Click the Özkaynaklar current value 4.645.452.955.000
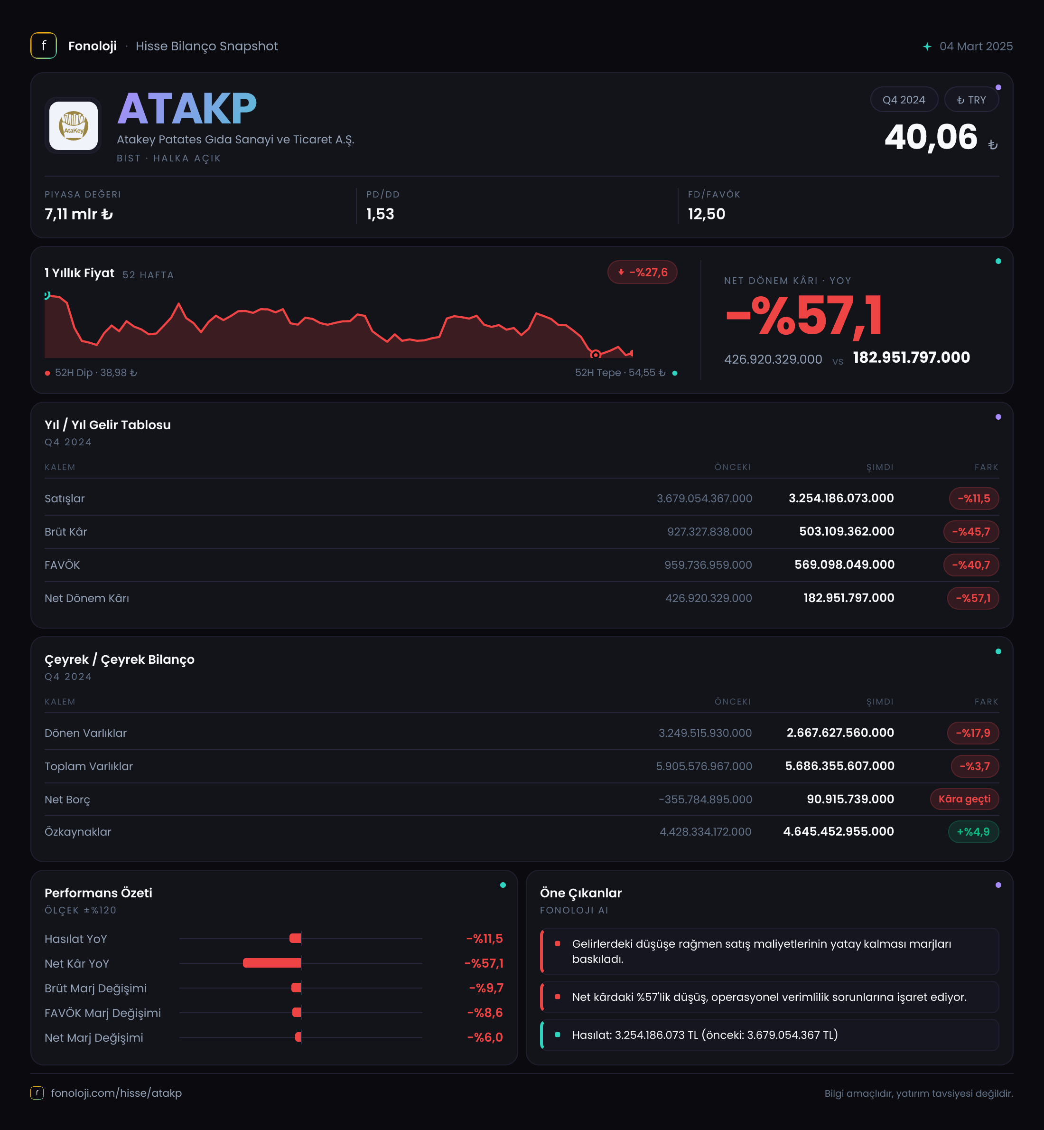 click(x=839, y=831)
